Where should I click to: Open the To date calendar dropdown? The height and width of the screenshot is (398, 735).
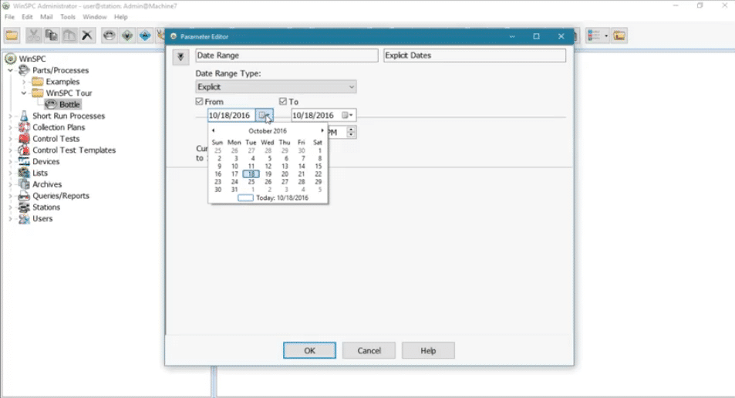click(x=348, y=116)
